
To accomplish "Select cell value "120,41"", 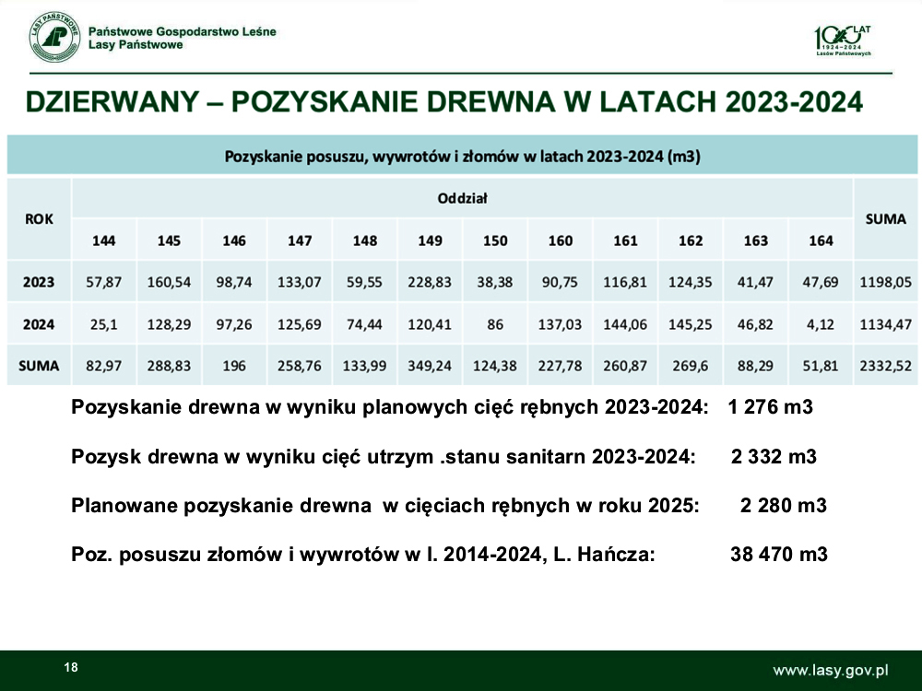I will click(430, 325).
